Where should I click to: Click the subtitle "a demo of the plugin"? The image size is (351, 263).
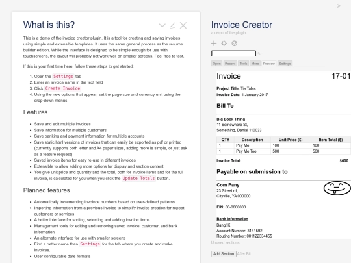click(x=228, y=33)
